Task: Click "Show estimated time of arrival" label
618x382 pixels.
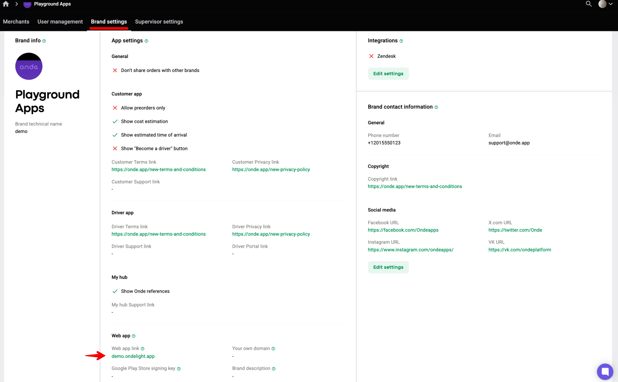Action: 154,135
